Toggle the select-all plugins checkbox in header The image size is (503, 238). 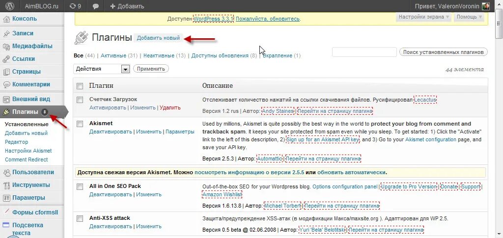coord(80,86)
